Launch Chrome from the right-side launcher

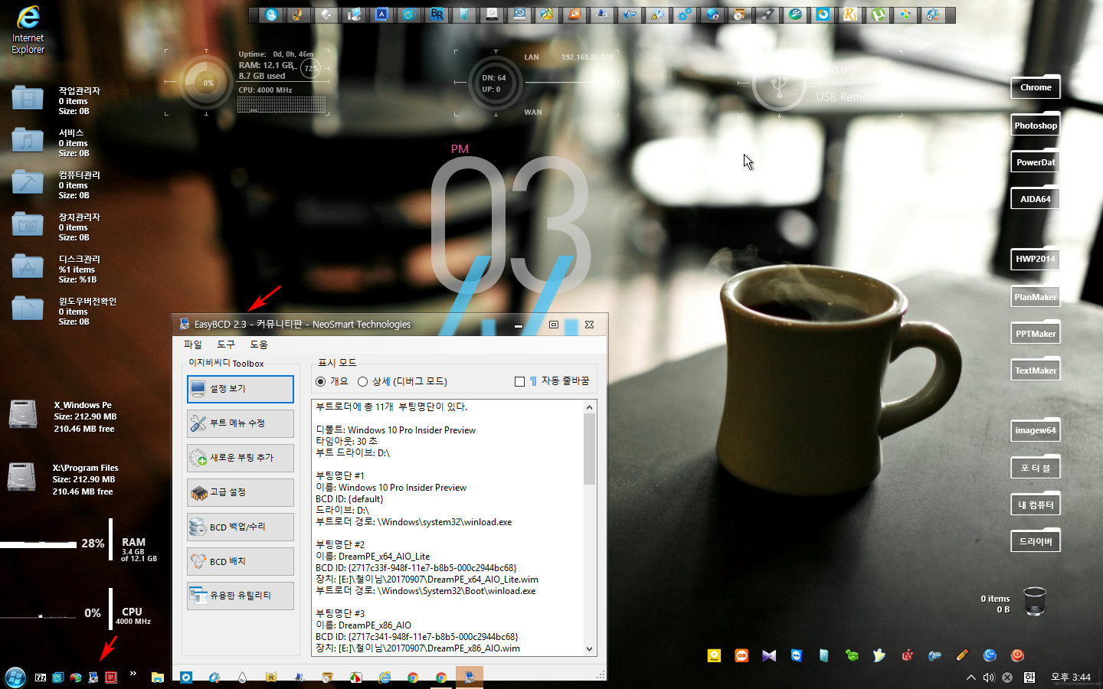point(1036,87)
